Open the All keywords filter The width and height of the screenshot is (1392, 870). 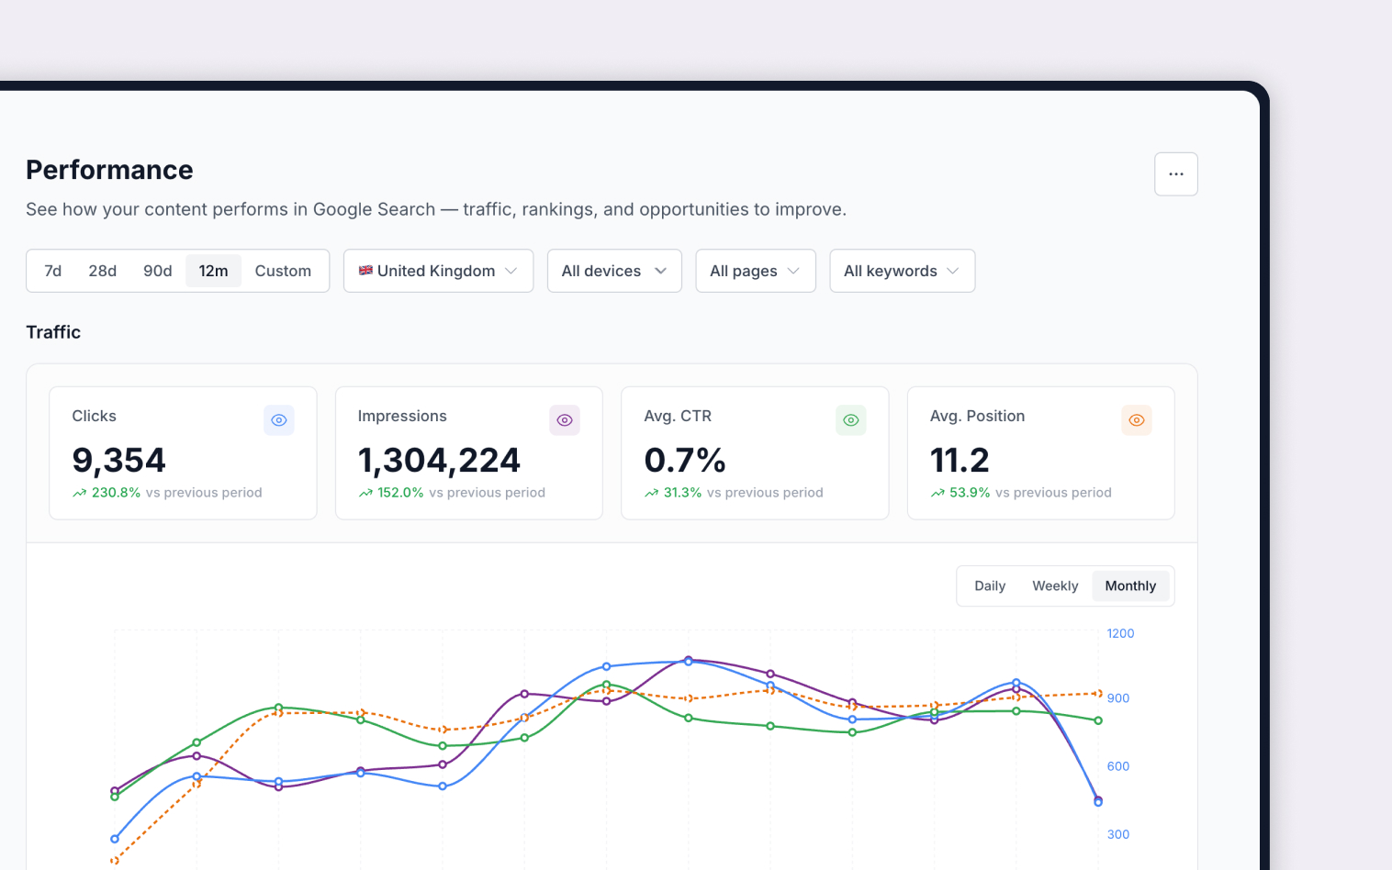click(x=903, y=271)
